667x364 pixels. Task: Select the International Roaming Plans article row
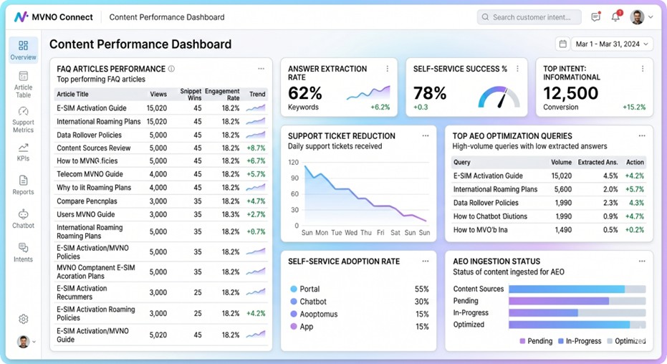pos(160,122)
